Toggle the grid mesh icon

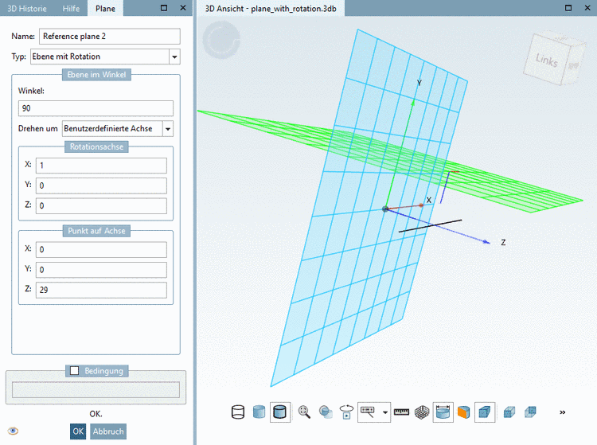(x=422, y=412)
